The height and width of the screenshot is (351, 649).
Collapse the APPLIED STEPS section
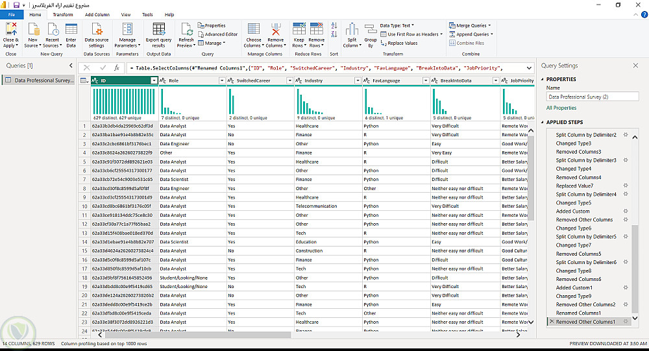[x=543, y=122]
